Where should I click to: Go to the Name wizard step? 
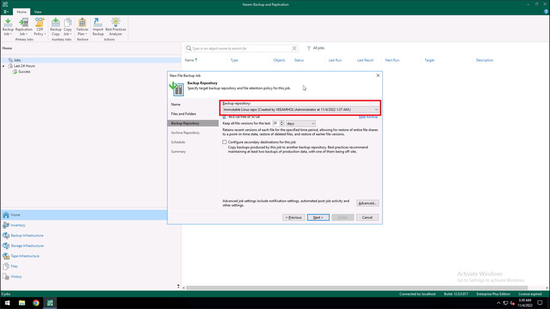[176, 104]
